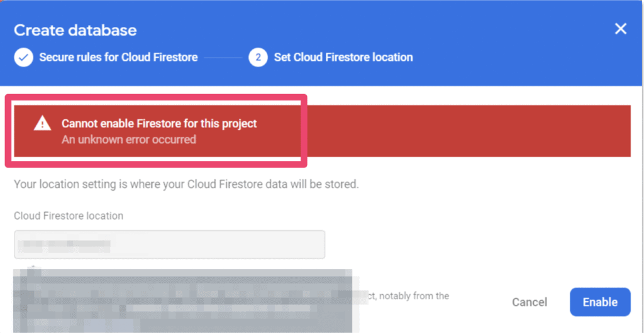Image resolution: width=644 pixels, height=333 pixels.
Task: Go to Secure rules for Cloud Firestore step
Action: point(118,58)
